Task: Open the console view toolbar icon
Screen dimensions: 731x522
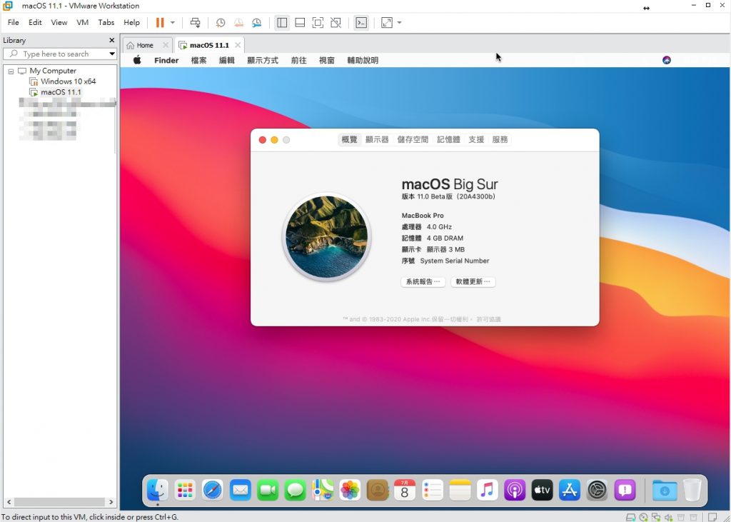Action: pyautogui.click(x=361, y=23)
